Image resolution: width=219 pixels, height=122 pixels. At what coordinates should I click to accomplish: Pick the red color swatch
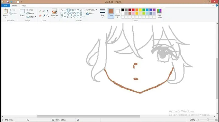[133, 10]
